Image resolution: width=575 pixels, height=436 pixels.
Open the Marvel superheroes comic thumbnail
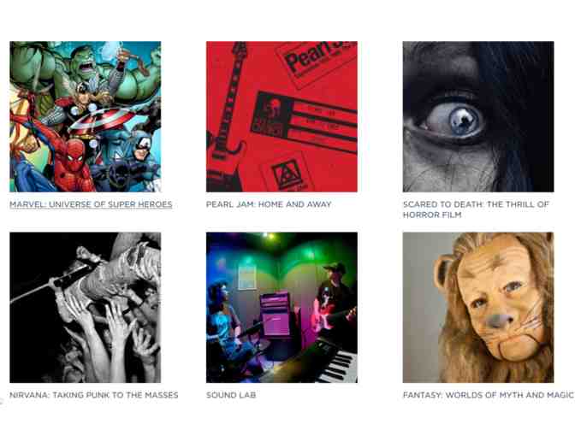click(x=85, y=116)
